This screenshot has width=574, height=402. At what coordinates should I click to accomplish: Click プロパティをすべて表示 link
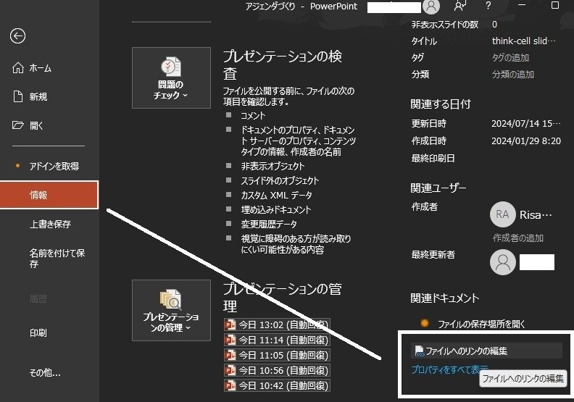click(x=449, y=369)
